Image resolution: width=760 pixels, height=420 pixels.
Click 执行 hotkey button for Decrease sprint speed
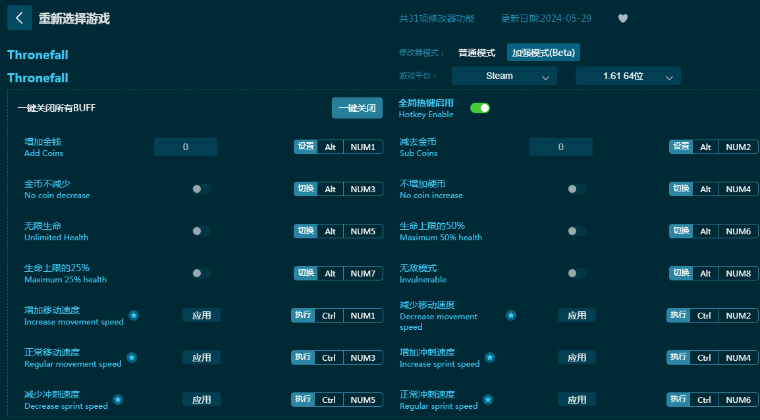click(303, 400)
